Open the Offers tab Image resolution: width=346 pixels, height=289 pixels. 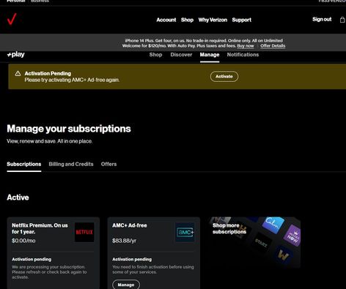click(x=108, y=164)
